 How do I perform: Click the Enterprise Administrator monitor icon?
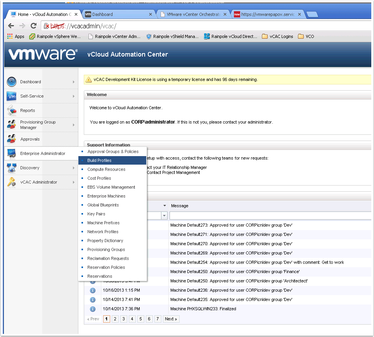click(12, 153)
